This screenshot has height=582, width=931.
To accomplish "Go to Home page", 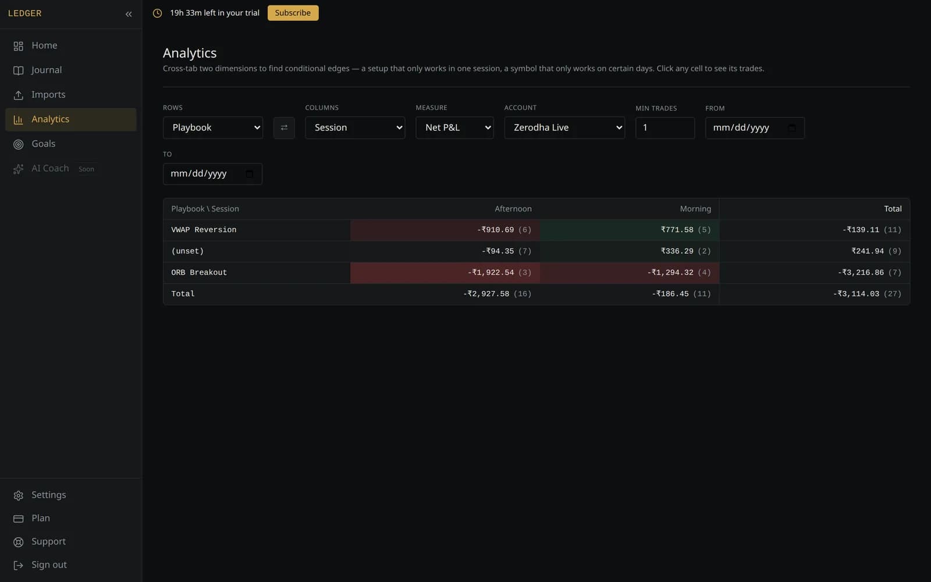I will click(71, 45).
